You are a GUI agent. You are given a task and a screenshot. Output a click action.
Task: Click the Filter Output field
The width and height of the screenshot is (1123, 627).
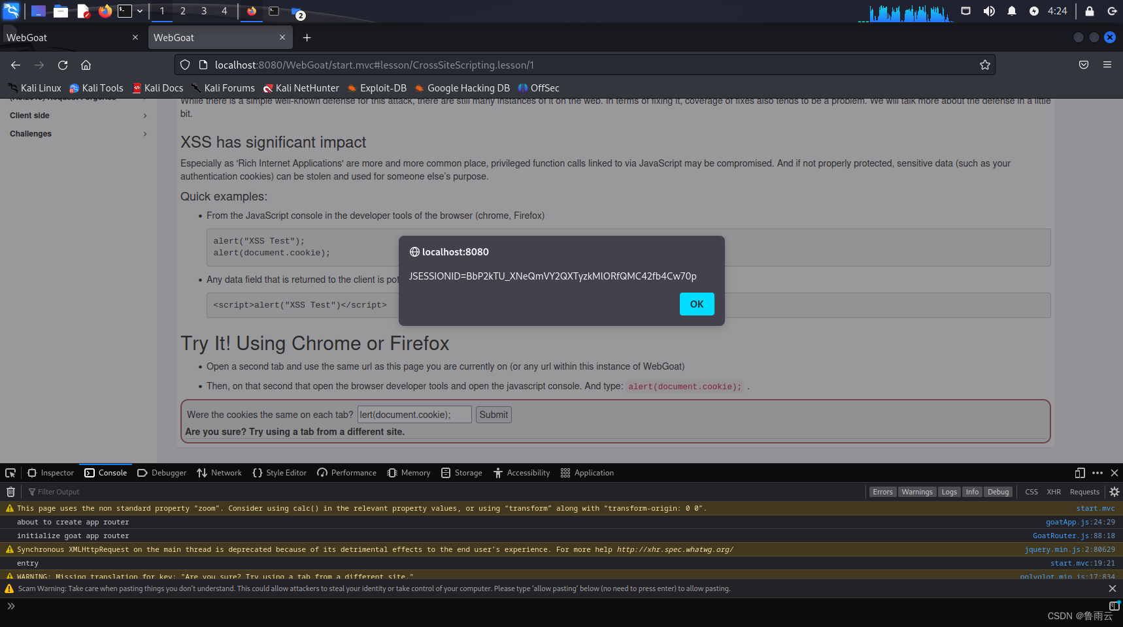[x=444, y=492]
